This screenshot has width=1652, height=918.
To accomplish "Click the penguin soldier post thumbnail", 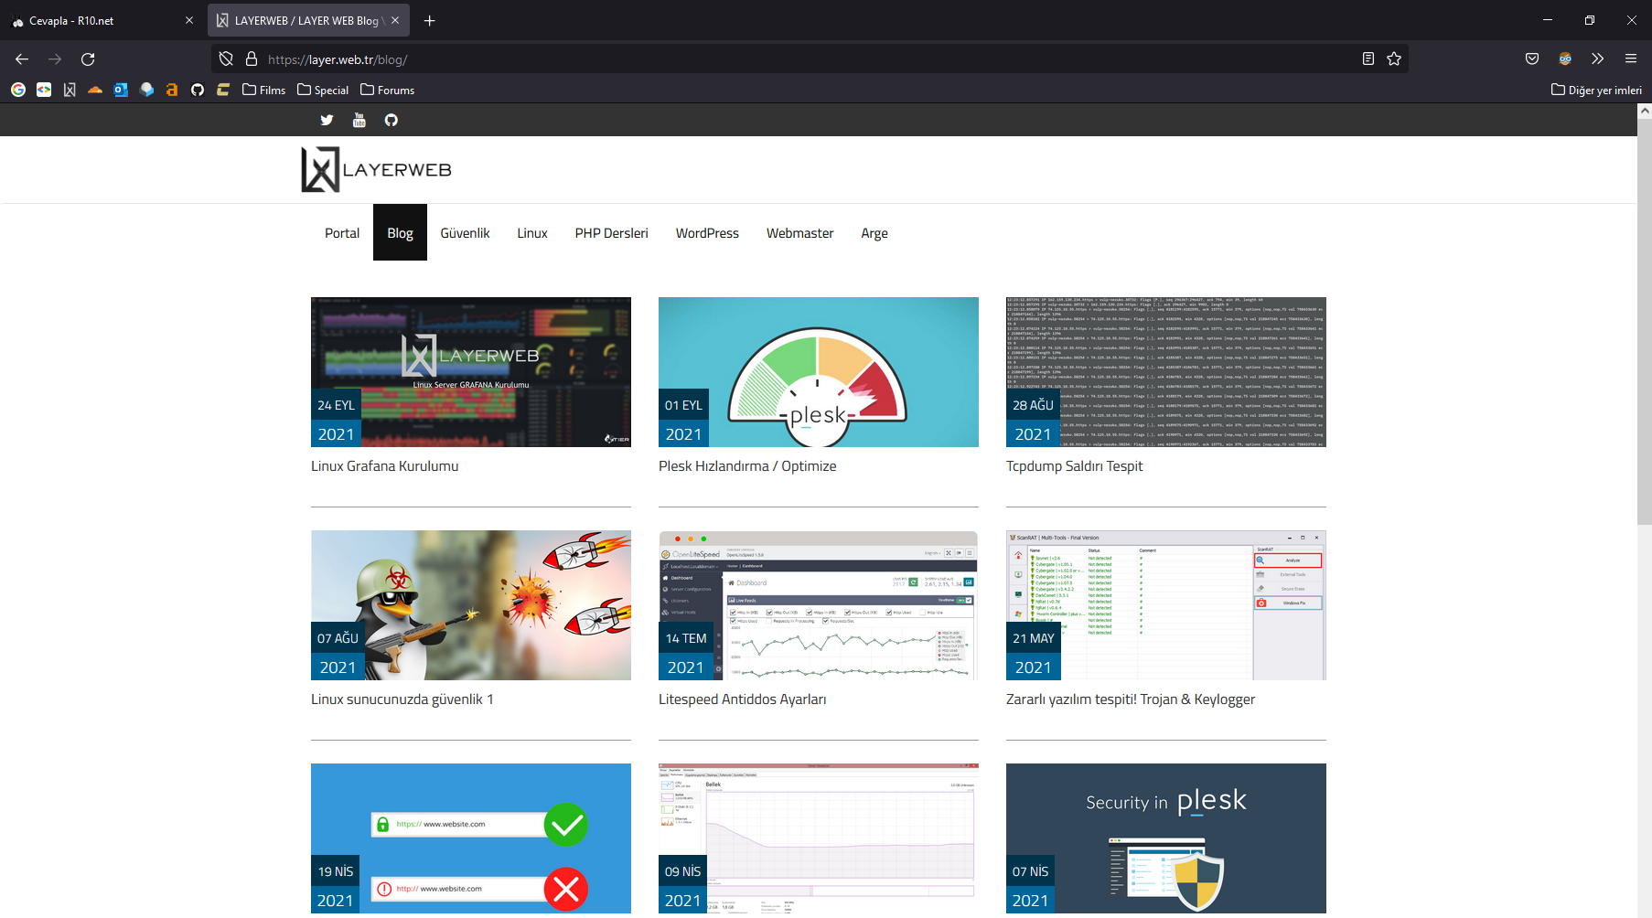I will pos(471,605).
